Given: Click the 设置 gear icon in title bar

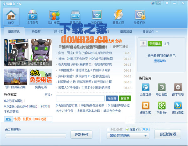Looking at the screenshot, I should pos(153,3).
